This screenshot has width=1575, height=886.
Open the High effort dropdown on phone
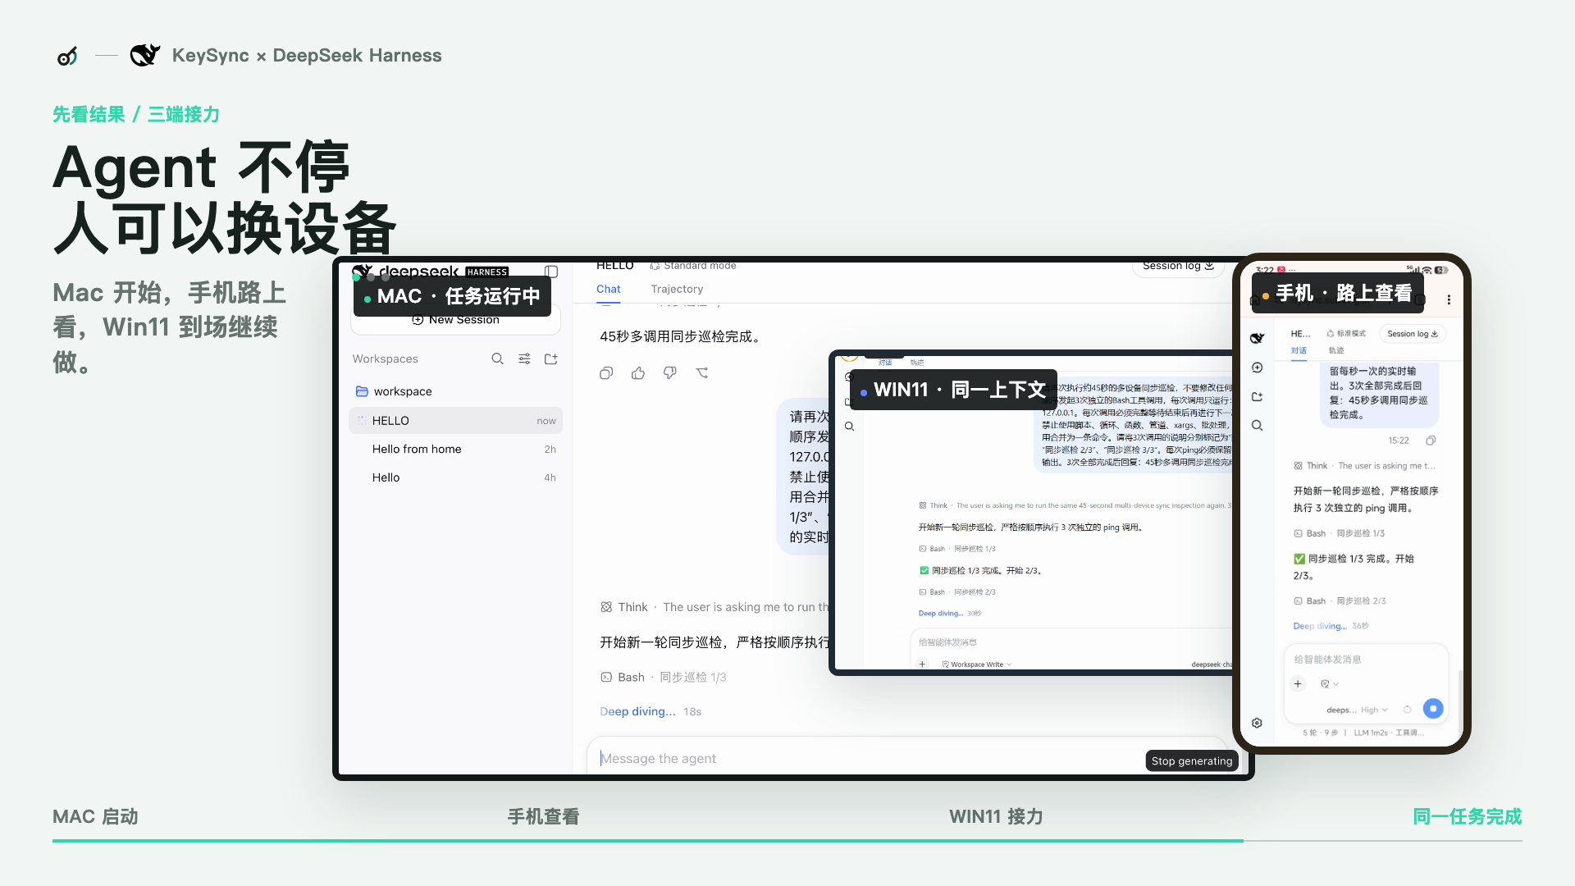[1374, 710]
